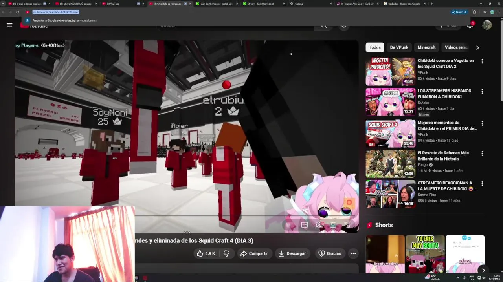
Task: Open the notifications bell
Action: tap(470, 25)
